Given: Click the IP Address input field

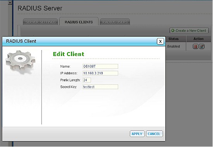Looking at the screenshot, I should (100, 73).
